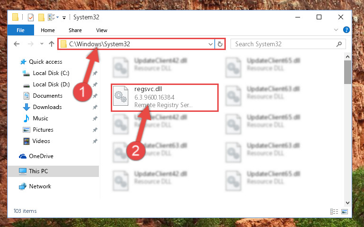Toggle pin for Downloads folder

click(95, 107)
